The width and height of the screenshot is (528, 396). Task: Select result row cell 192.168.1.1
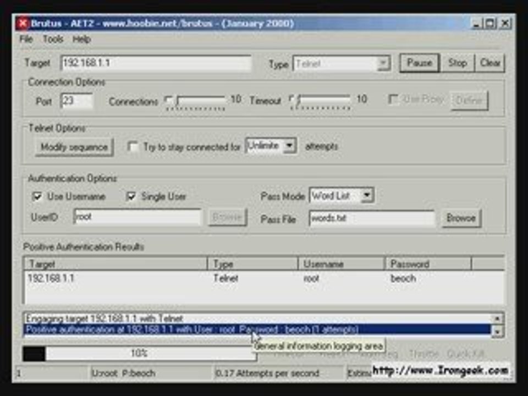(51, 278)
